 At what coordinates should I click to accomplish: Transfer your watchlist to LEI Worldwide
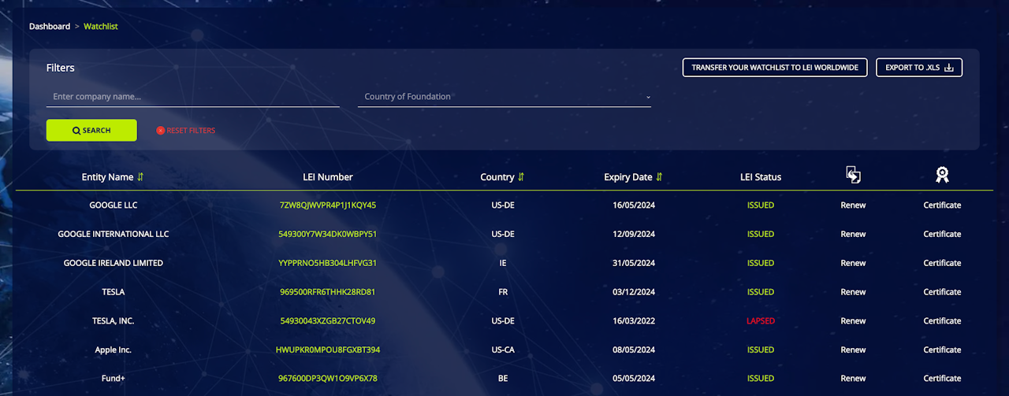(x=775, y=68)
